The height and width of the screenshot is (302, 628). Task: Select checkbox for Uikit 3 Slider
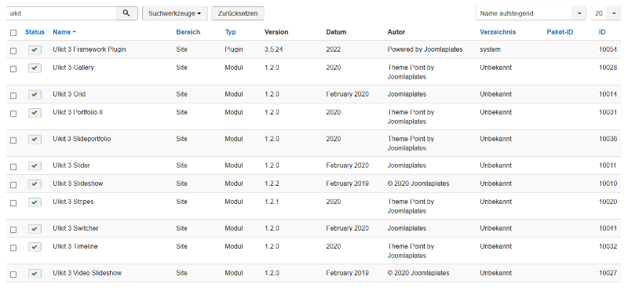tap(13, 167)
